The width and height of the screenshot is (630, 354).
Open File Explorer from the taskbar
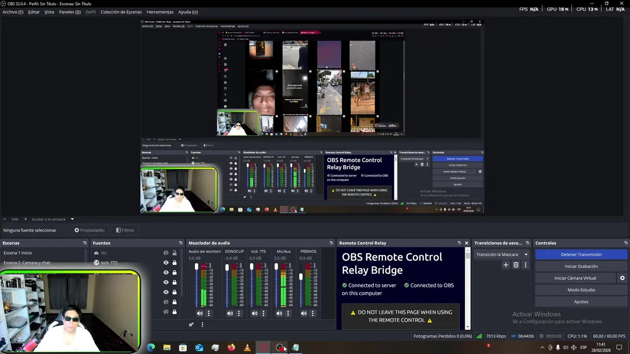pyautogui.click(x=167, y=348)
